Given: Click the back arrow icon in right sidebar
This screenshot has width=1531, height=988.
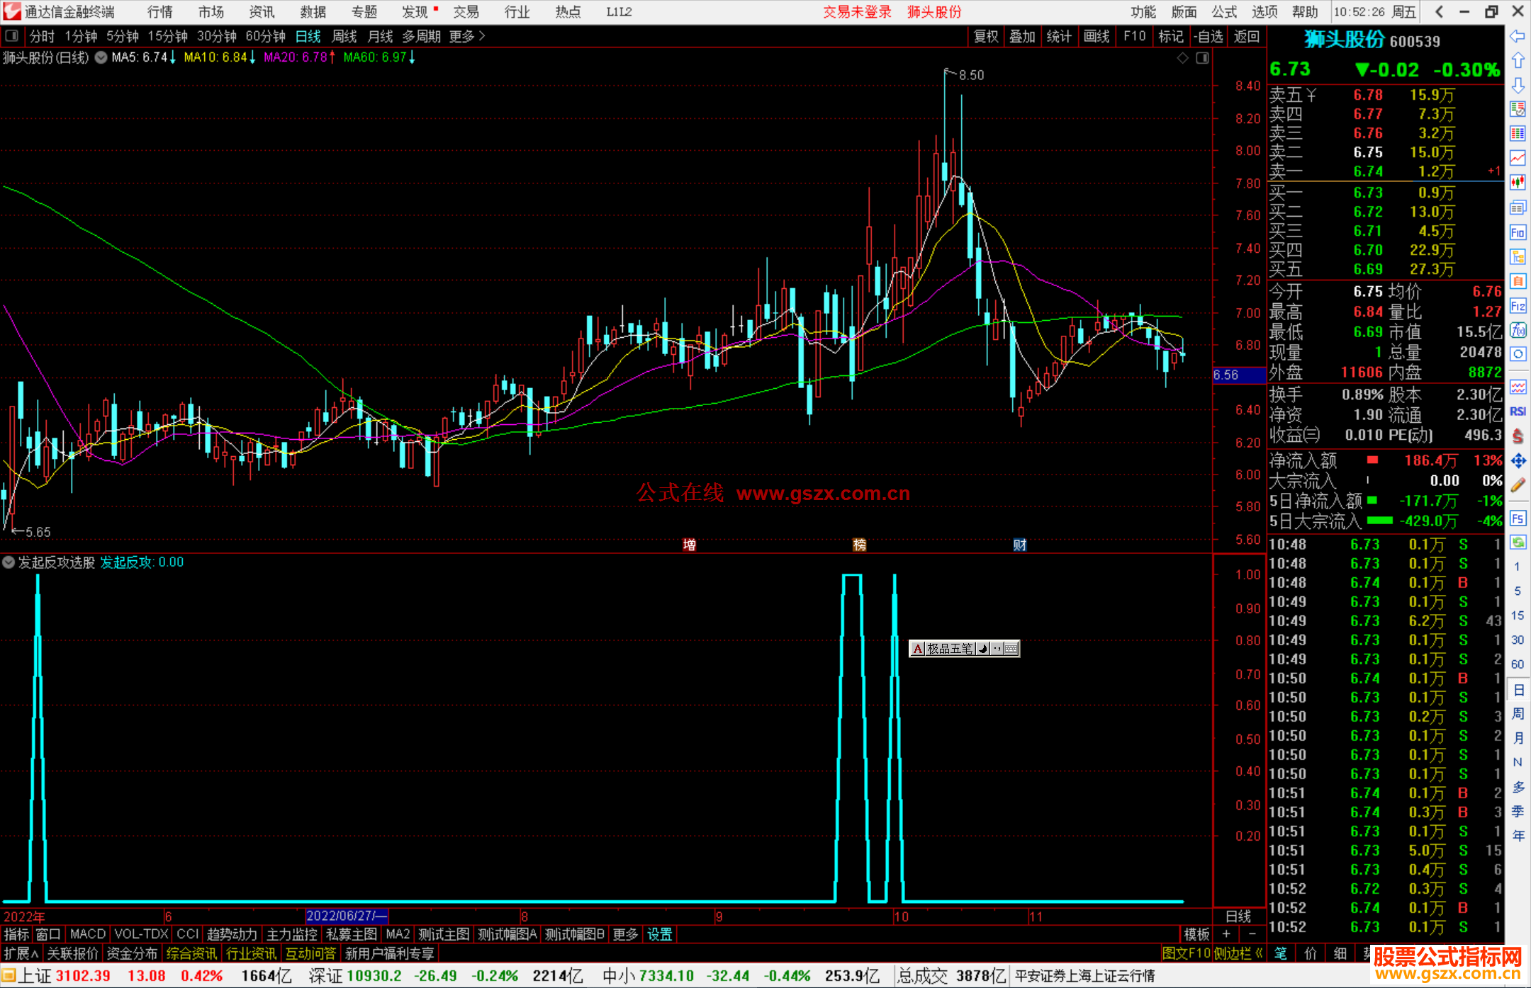Looking at the screenshot, I should pyautogui.click(x=1518, y=35).
